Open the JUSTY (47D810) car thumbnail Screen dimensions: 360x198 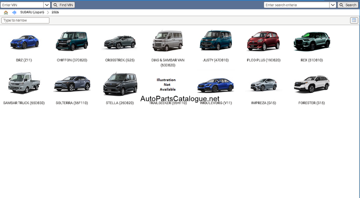pos(215,40)
